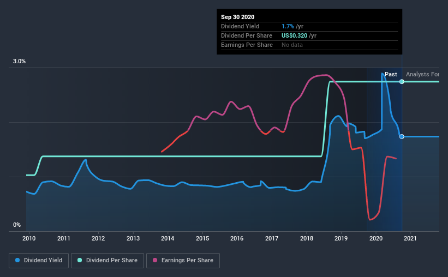Click the 2021 x-axis year label
This screenshot has width=448, height=277.
point(410,238)
